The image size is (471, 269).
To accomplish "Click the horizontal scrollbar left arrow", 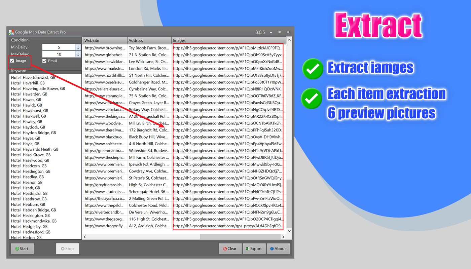I will pos(85,237).
